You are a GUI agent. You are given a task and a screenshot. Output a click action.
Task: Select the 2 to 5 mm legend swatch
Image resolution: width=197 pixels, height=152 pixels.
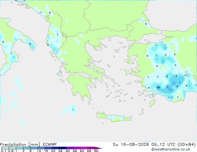[27, 148]
